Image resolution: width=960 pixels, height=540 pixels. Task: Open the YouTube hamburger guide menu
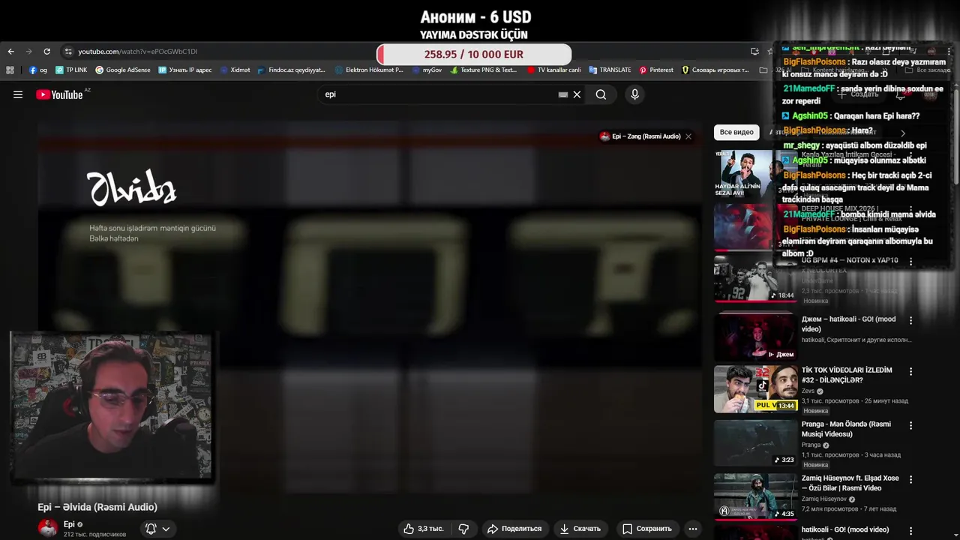[x=18, y=94]
